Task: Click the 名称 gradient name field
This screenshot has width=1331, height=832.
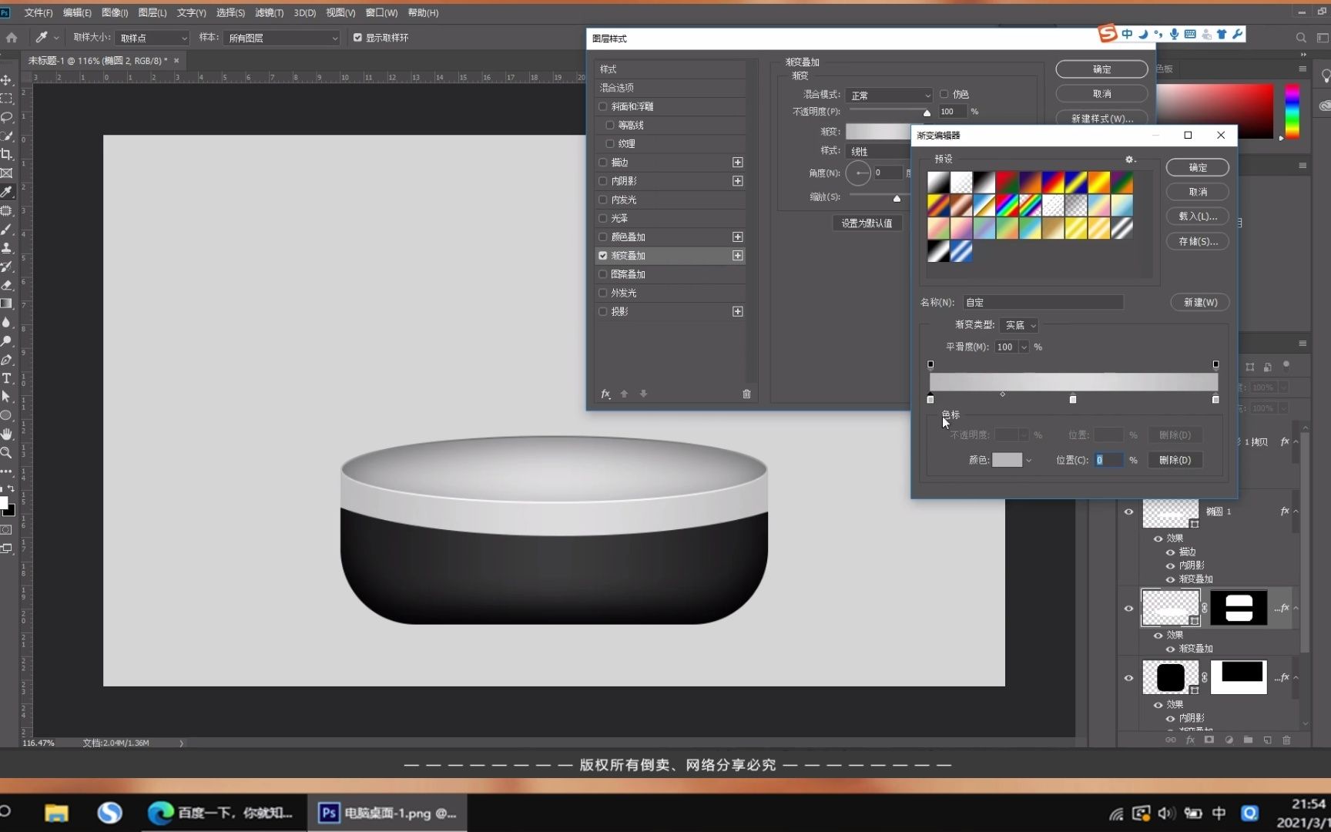Action: pos(1043,303)
